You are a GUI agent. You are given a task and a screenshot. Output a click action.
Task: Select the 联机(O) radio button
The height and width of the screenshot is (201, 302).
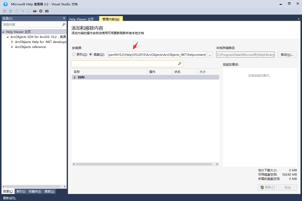(x=74, y=54)
